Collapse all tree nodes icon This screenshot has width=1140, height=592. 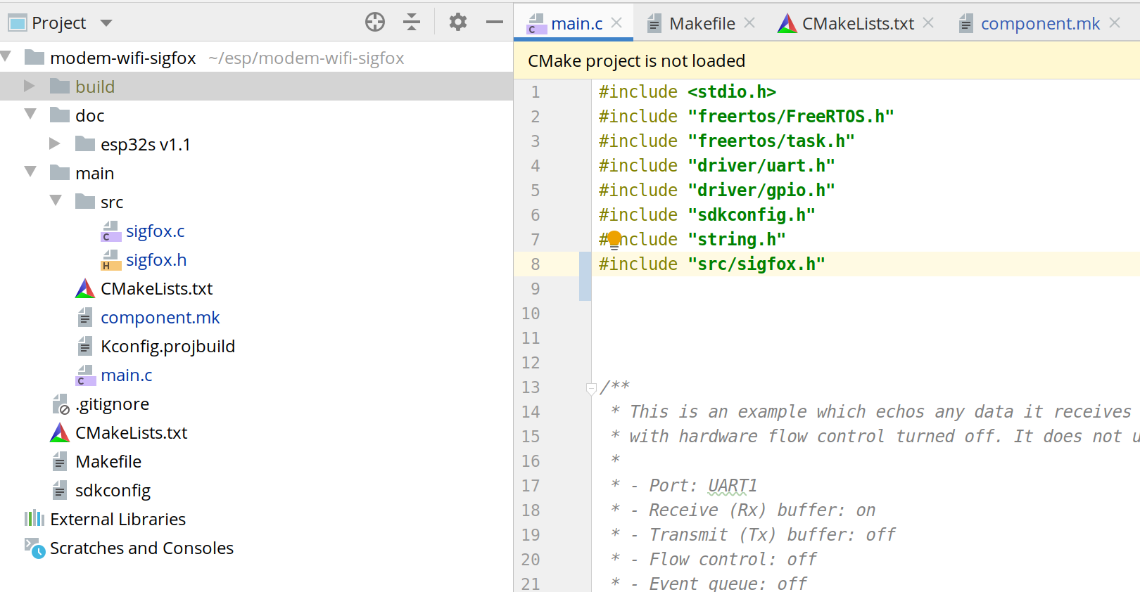point(412,22)
